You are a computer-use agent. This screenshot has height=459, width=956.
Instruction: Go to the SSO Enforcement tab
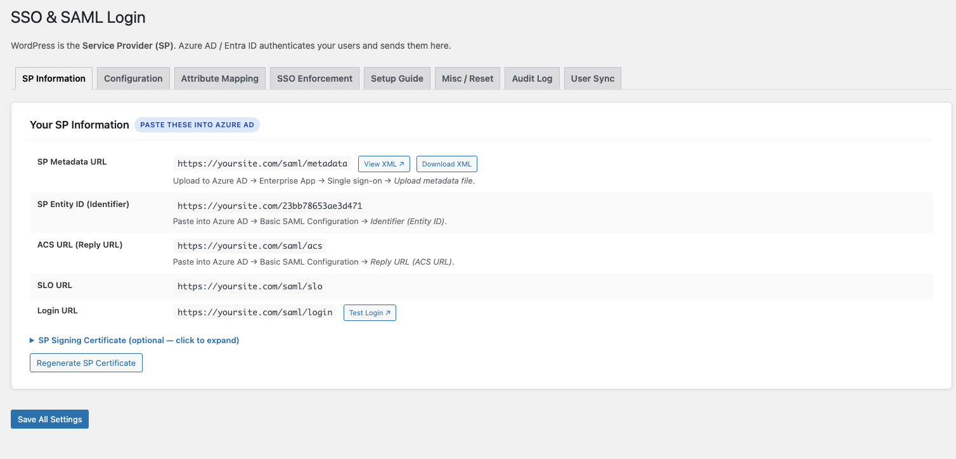314,79
